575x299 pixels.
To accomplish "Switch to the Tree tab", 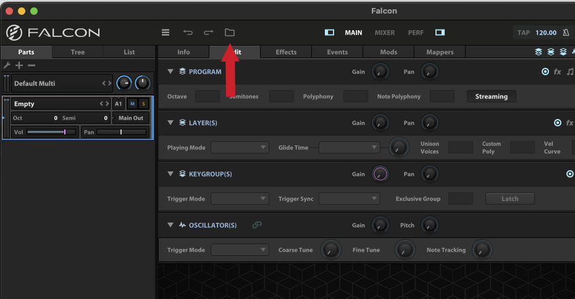I will click(78, 52).
